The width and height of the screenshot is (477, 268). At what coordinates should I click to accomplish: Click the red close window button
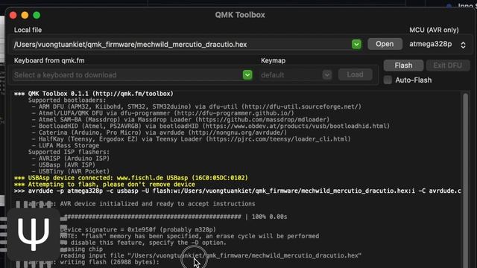[13, 15]
